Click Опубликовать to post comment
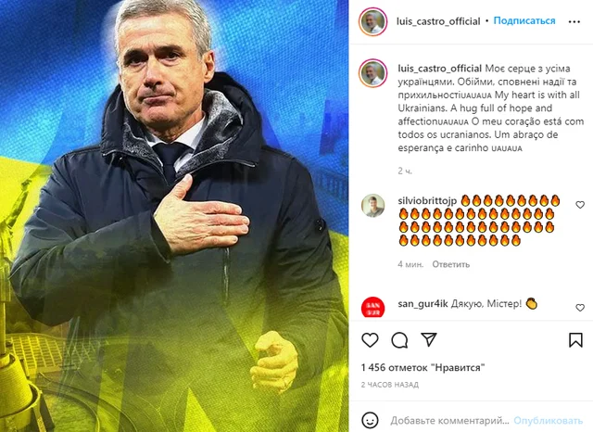This screenshot has width=593, height=432. coord(548,420)
